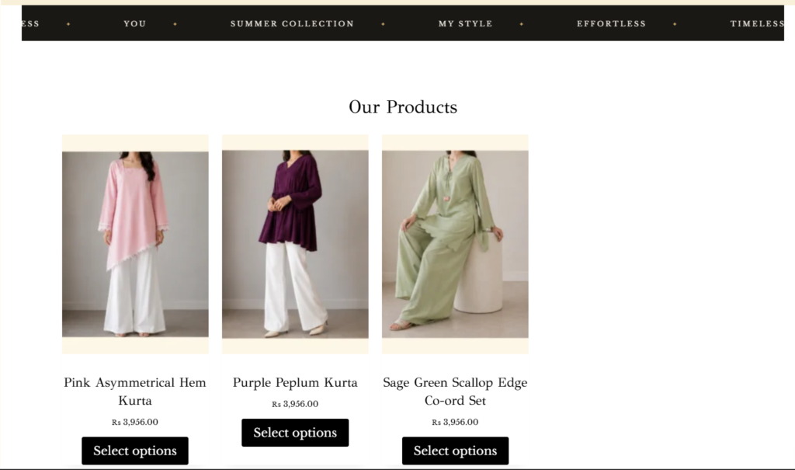795x470 pixels.
Task: Open the Pink Asymmetrical Hem Kurta title link
Action: point(135,392)
